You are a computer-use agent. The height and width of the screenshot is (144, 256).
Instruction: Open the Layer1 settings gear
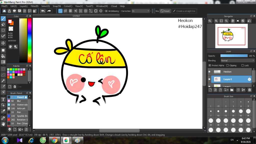[249, 79]
